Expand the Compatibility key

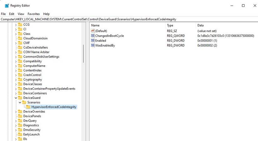tap(16, 62)
